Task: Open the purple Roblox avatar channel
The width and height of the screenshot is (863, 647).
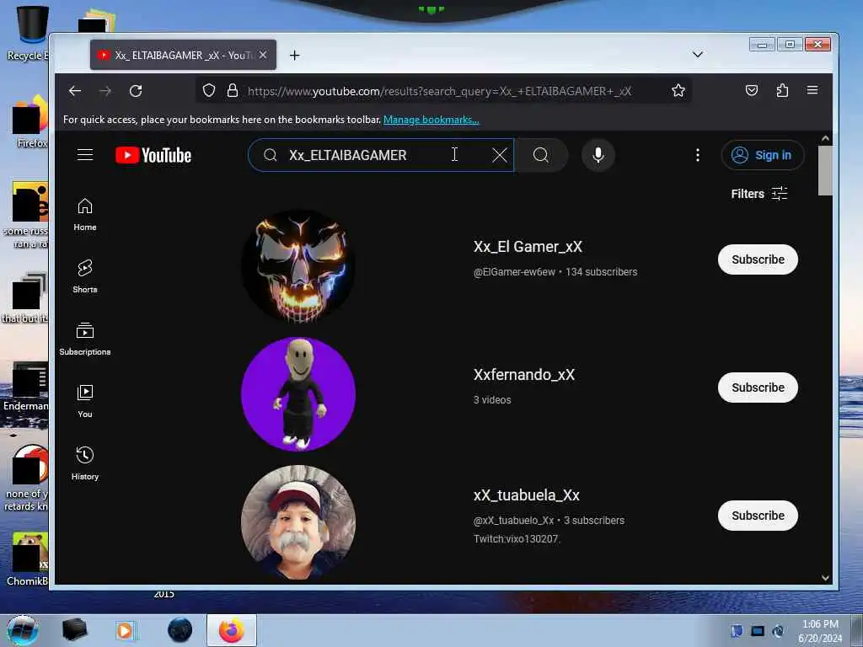Action: click(298, 394)
